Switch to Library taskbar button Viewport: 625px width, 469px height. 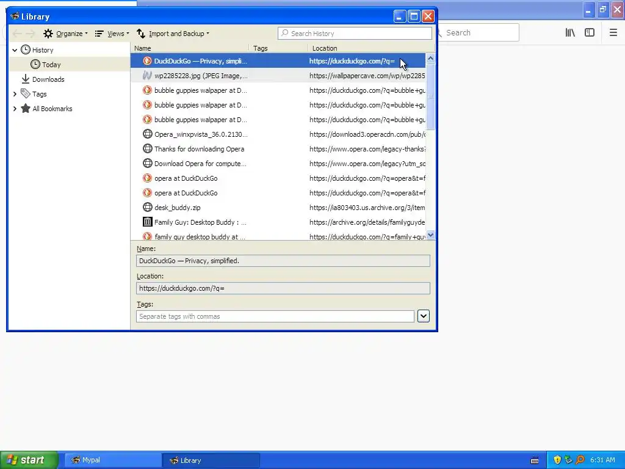211,460
